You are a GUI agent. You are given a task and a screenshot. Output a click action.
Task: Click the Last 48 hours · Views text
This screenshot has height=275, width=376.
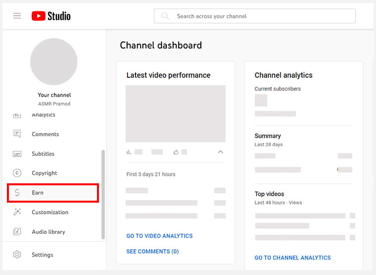click(278, 203)
